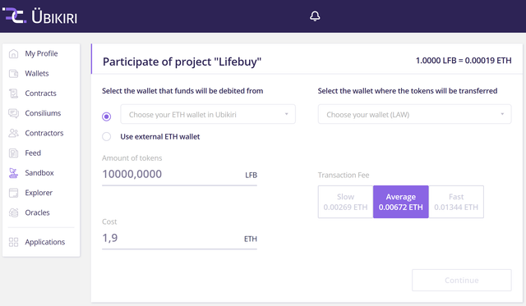Open the notifications bell icon

tap(315, 16)
